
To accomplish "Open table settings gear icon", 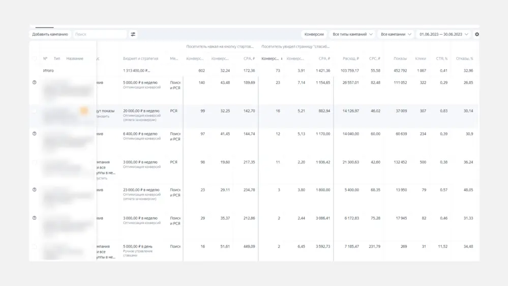I will click(x=477, y=35).
